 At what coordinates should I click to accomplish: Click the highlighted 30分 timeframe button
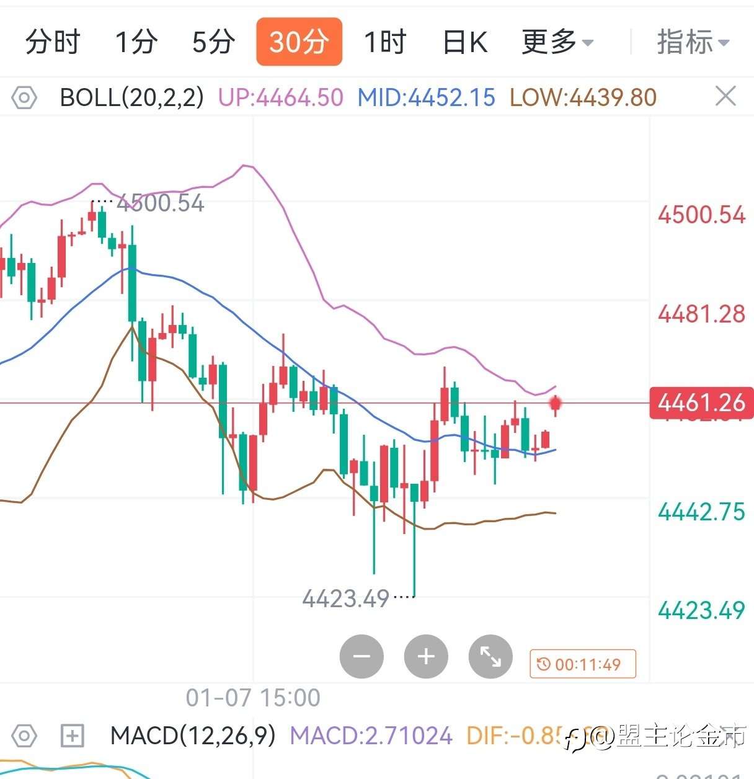[299, 42]
